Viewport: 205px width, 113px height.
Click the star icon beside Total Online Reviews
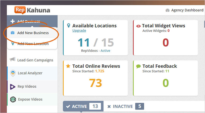click(x=68, y=66)
